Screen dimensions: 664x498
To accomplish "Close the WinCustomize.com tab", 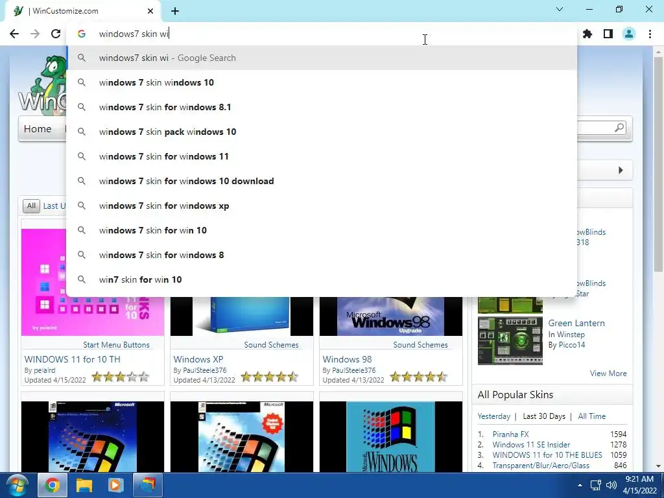I will point(150,11).
